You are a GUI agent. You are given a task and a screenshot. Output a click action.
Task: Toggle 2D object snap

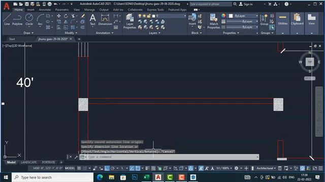(138, 168)
